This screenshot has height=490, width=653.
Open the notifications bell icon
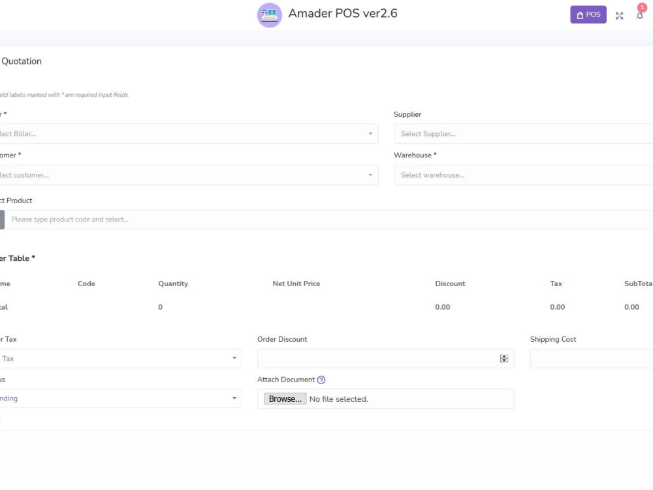[x=640, y=16]
